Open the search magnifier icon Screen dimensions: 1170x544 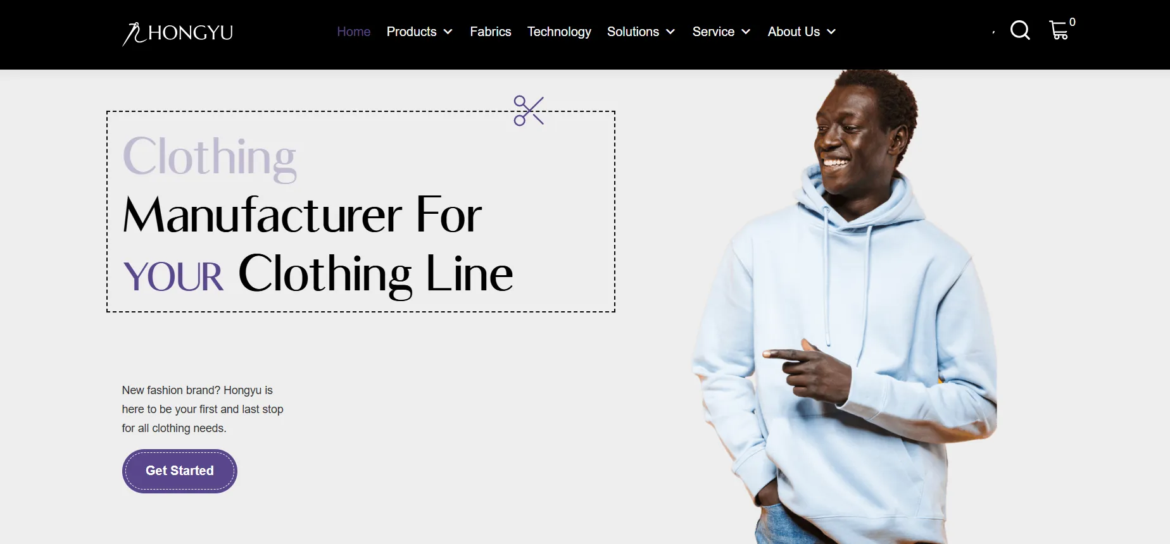(x=1020, y=30)
